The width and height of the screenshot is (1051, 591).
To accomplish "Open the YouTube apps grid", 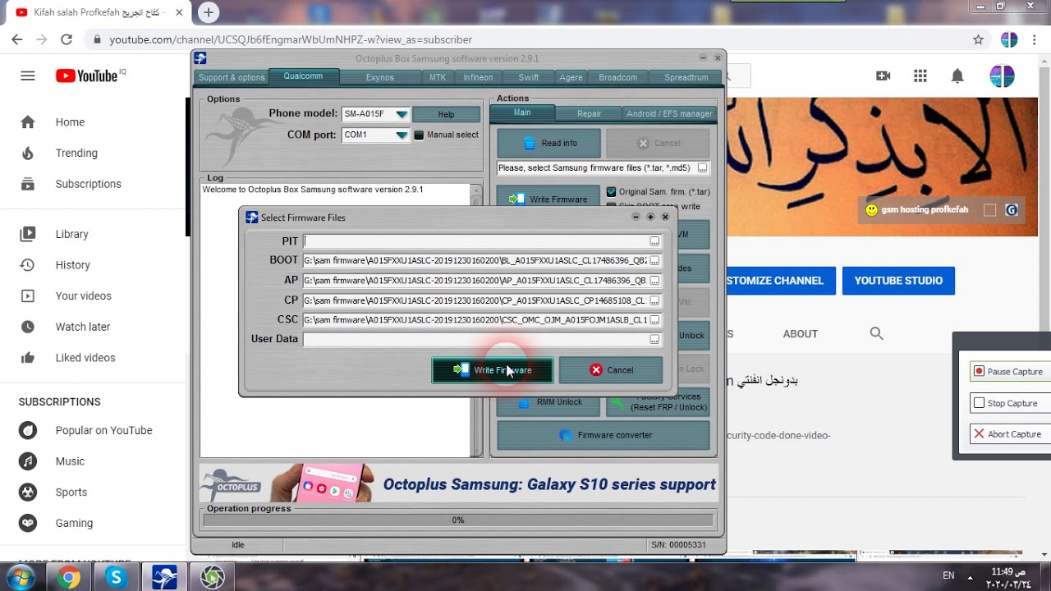I will click(920, 76).
